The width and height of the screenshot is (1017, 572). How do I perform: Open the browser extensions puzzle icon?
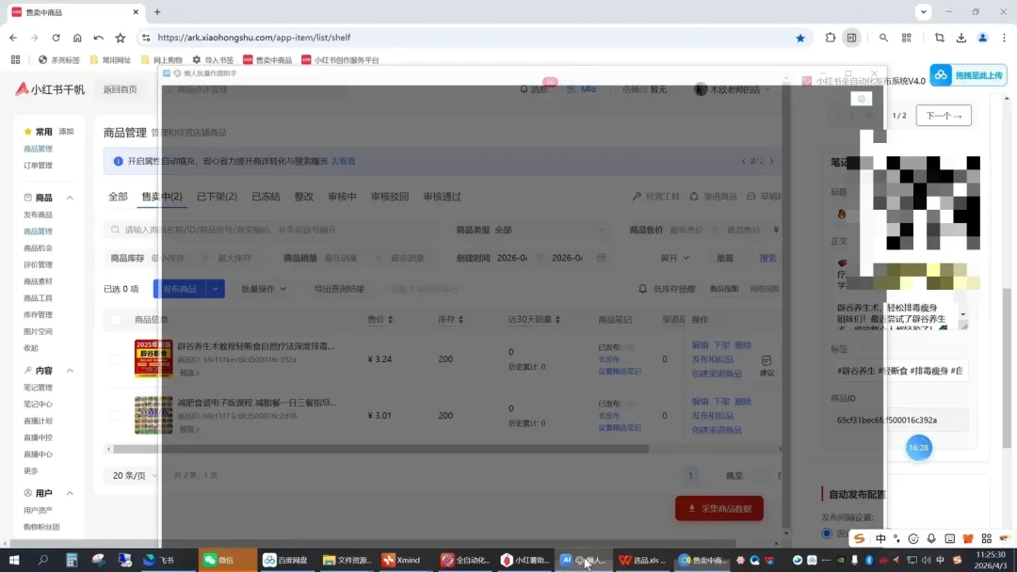(831, 38)
